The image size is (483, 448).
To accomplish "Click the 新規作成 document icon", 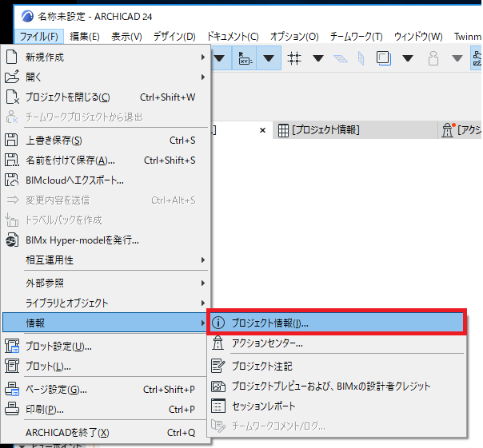I will [11, 57].
